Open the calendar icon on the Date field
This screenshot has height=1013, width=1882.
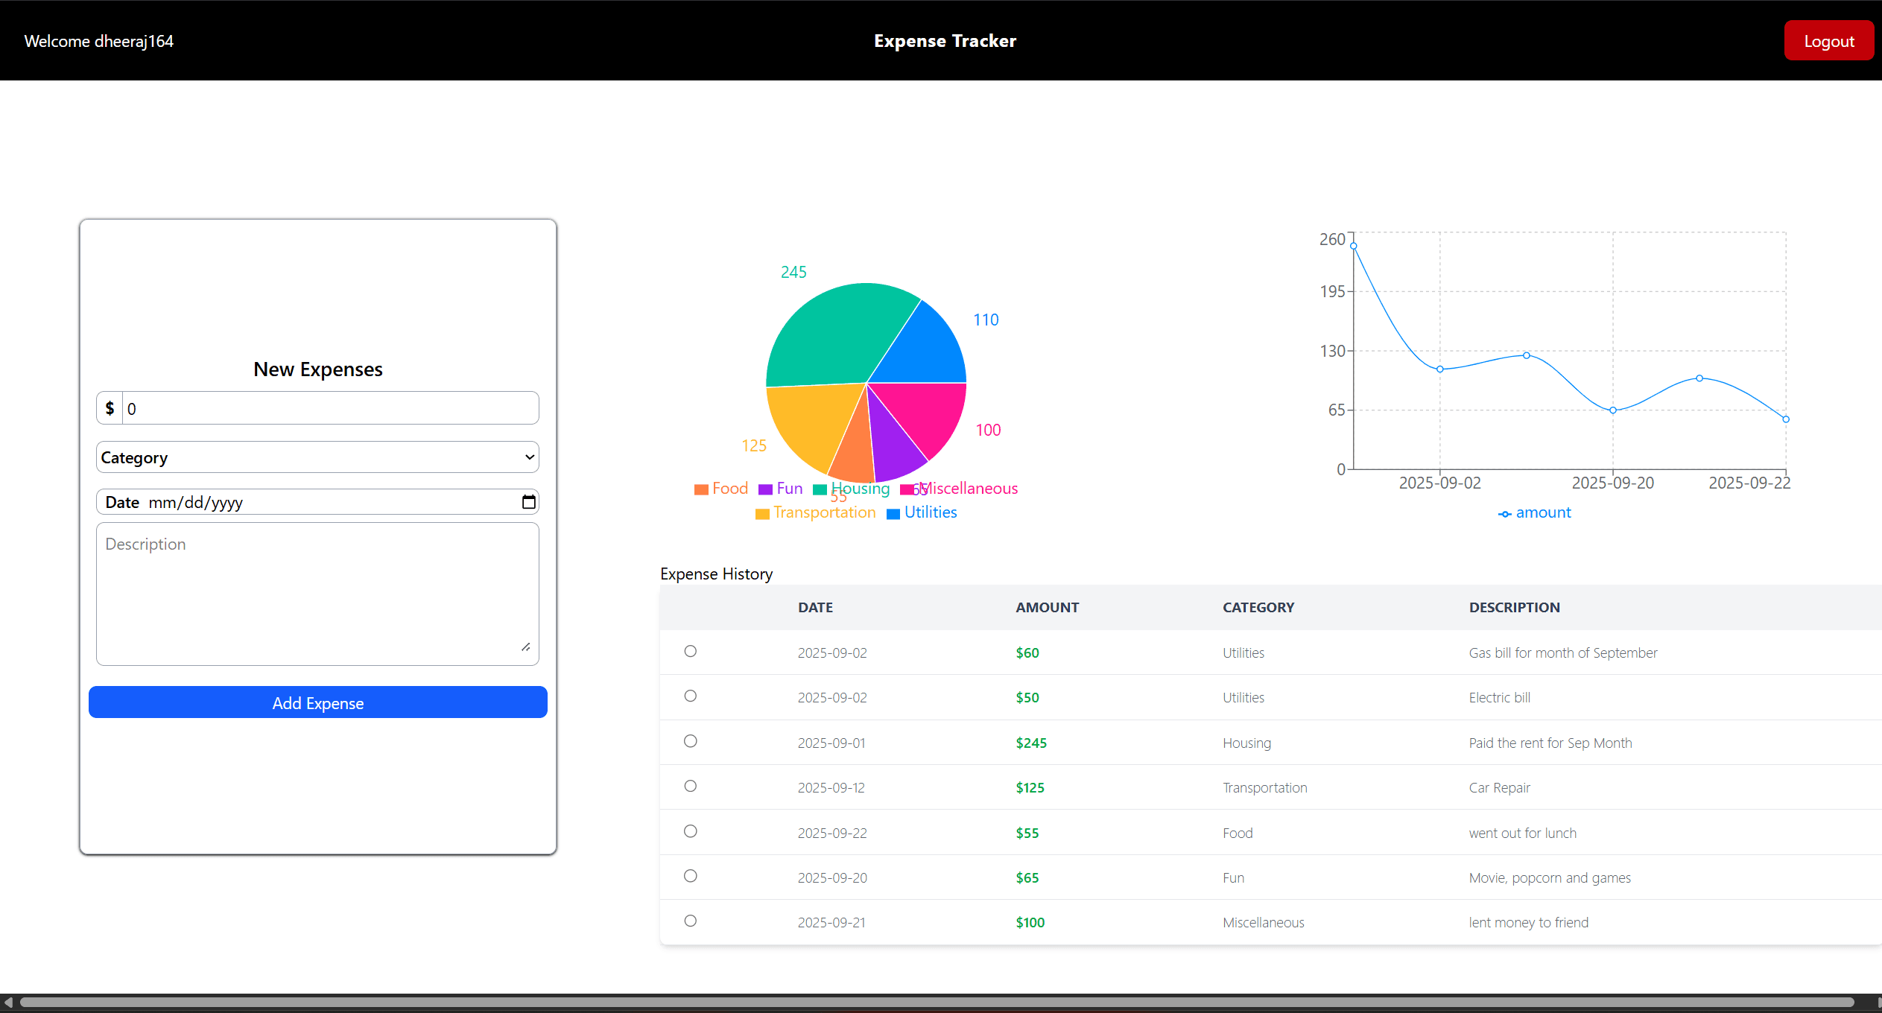pos(528,501)
